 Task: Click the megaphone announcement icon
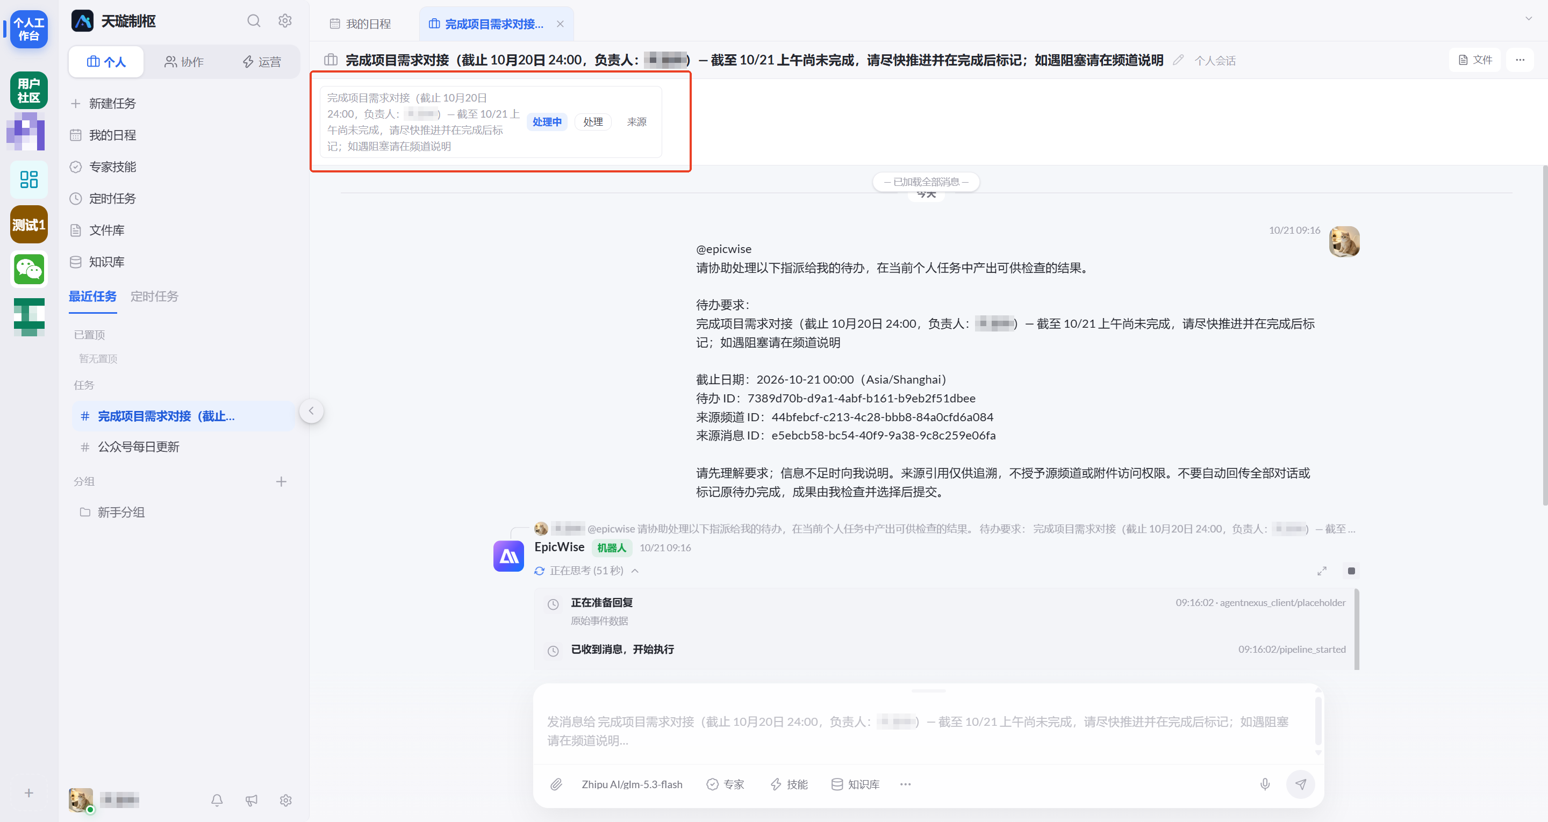pyautogui.click(x=251, y=800)
